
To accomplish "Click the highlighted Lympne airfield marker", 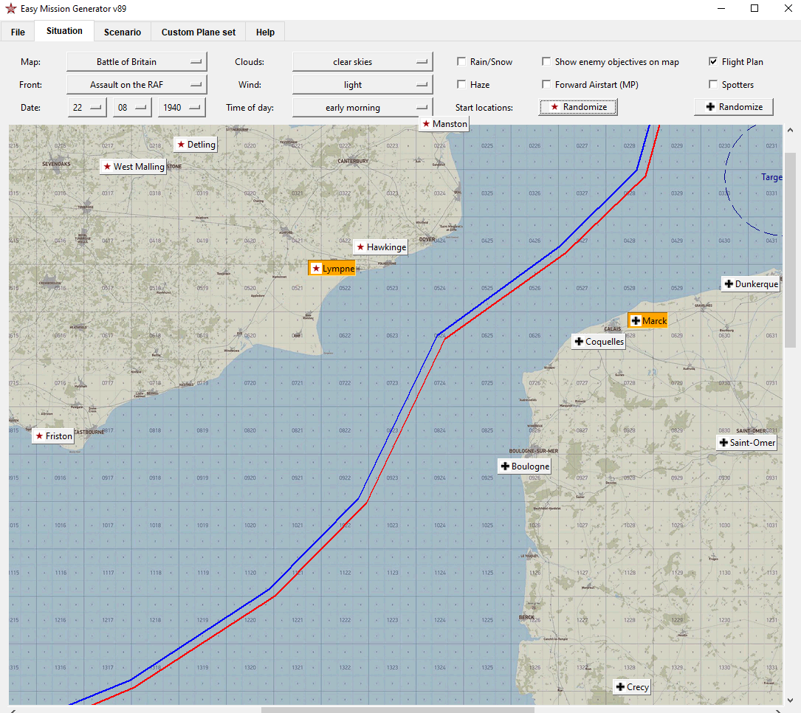I will [x=332, y=269].
